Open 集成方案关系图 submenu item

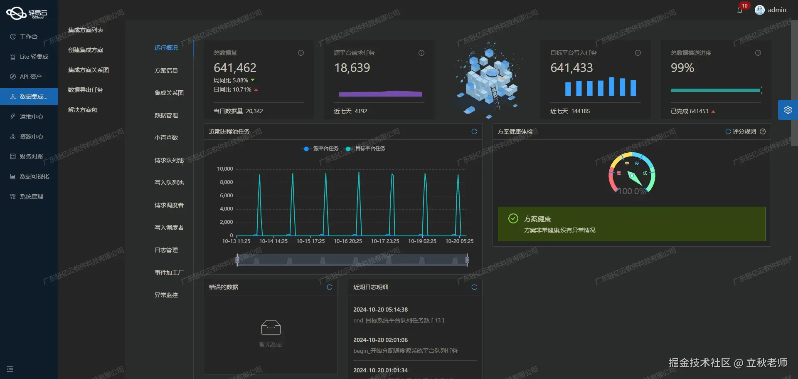(89, 70)
